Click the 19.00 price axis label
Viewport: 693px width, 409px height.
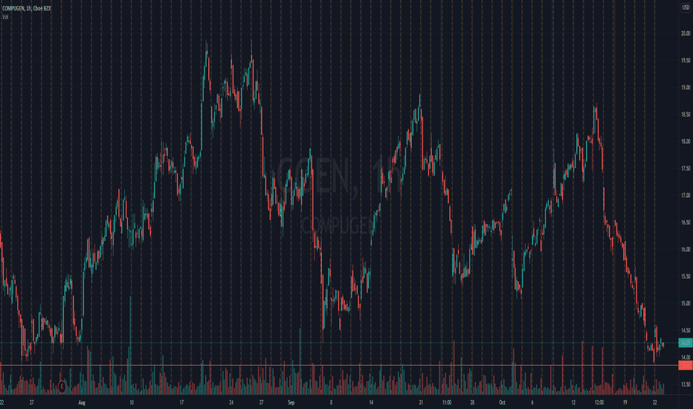(x=686, y=88)
